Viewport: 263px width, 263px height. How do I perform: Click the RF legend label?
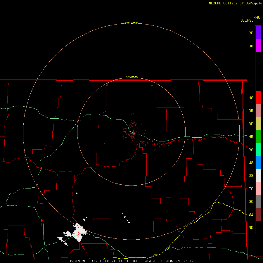click(251, 33)
